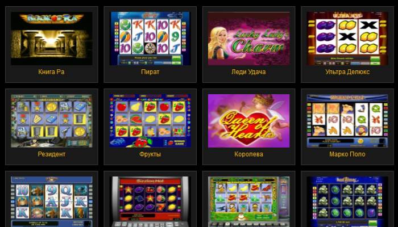Image resolution: width=398 pixels, height=227 pixels.
Task: Open the Sizzling Hot slot machine thumbnail
Action: click(150, 201)
